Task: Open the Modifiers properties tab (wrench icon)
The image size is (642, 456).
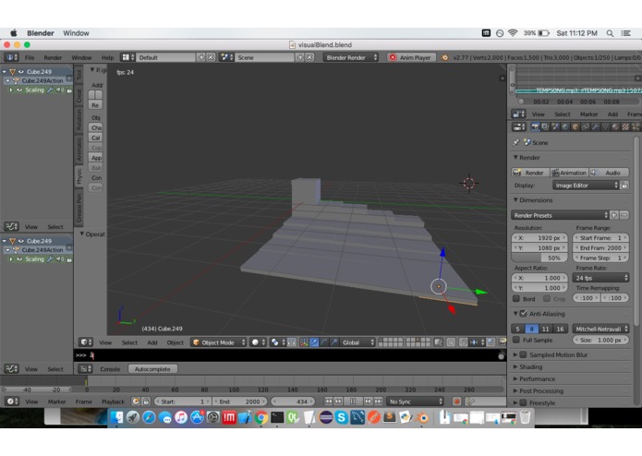Action: tap(595, 127)
